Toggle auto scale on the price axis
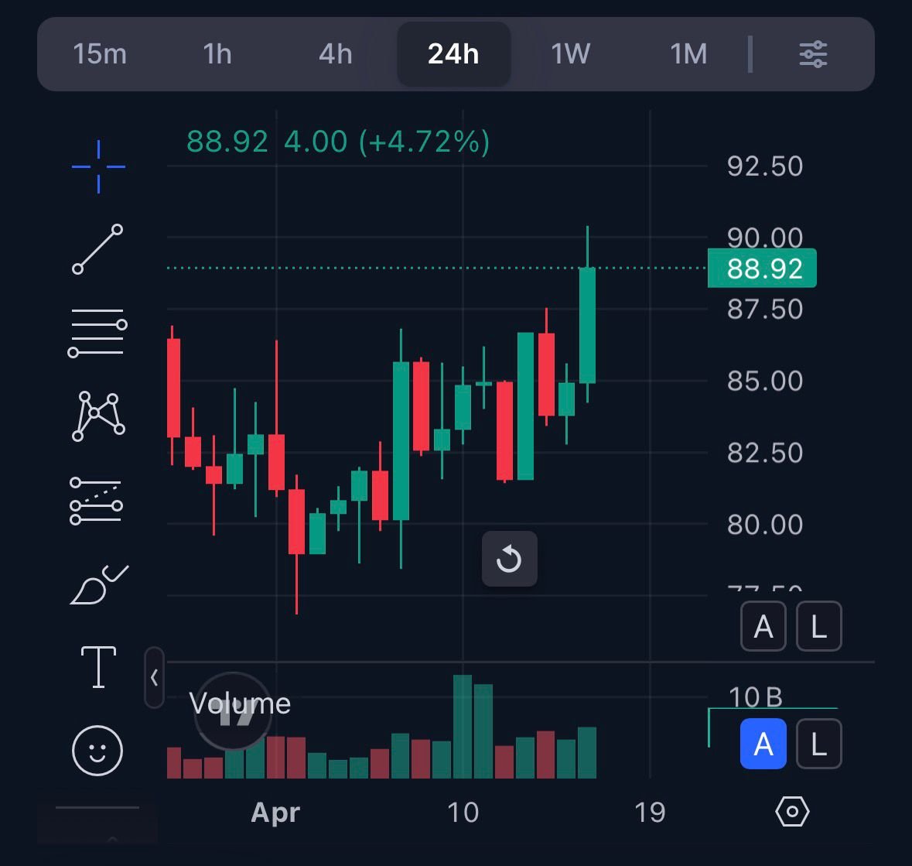The height and width of the screenshot is (866, 912). click(x=763, y=627)
